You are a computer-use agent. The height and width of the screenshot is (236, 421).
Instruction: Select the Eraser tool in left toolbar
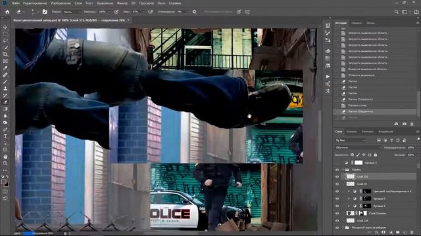5,102
